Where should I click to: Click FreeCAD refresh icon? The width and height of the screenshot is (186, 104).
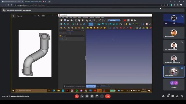pyautogui.click(x=100, y=21)
